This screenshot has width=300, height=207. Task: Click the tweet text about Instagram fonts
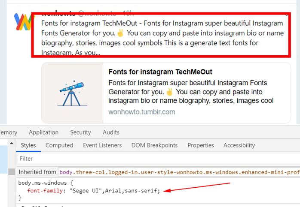coord(162,38)
